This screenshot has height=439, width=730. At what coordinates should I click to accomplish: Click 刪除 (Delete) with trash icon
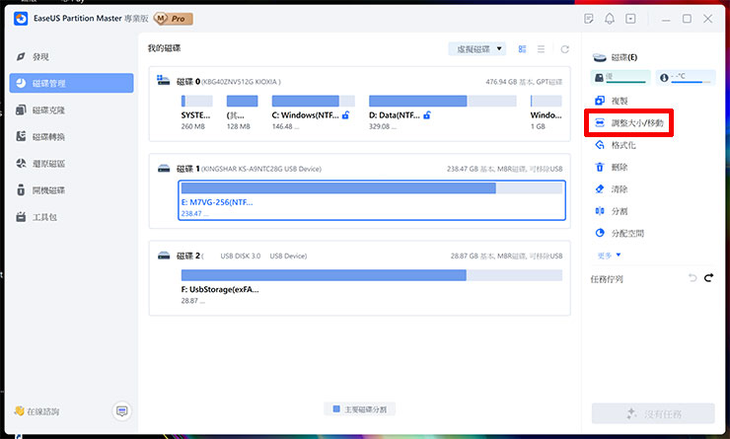click(x=612, y=167)
